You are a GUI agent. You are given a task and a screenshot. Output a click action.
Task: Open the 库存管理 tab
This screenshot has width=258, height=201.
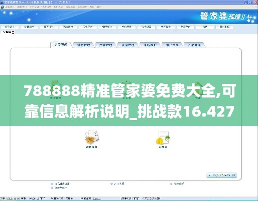(105, 45)
